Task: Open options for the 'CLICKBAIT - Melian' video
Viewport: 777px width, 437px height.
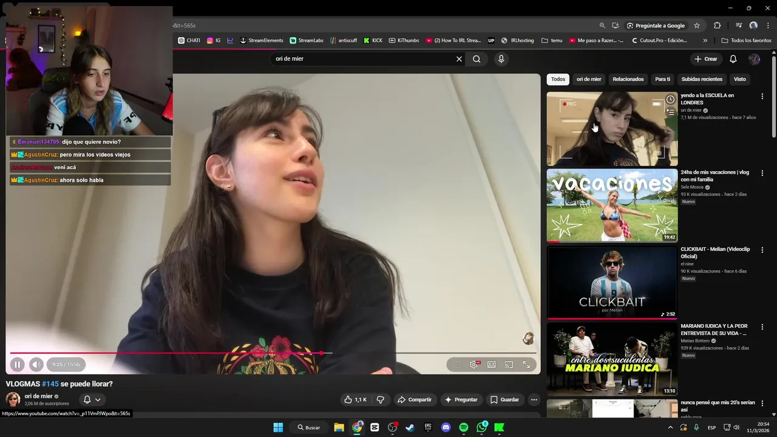Action: click(x=762, y=250)
